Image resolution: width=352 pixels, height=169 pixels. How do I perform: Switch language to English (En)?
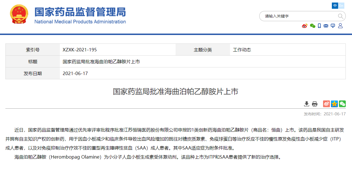coord(341,6)
